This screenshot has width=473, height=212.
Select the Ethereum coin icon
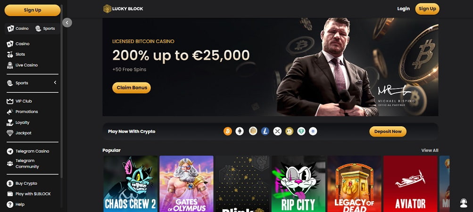pyautogui.click(x=240, y=131)
